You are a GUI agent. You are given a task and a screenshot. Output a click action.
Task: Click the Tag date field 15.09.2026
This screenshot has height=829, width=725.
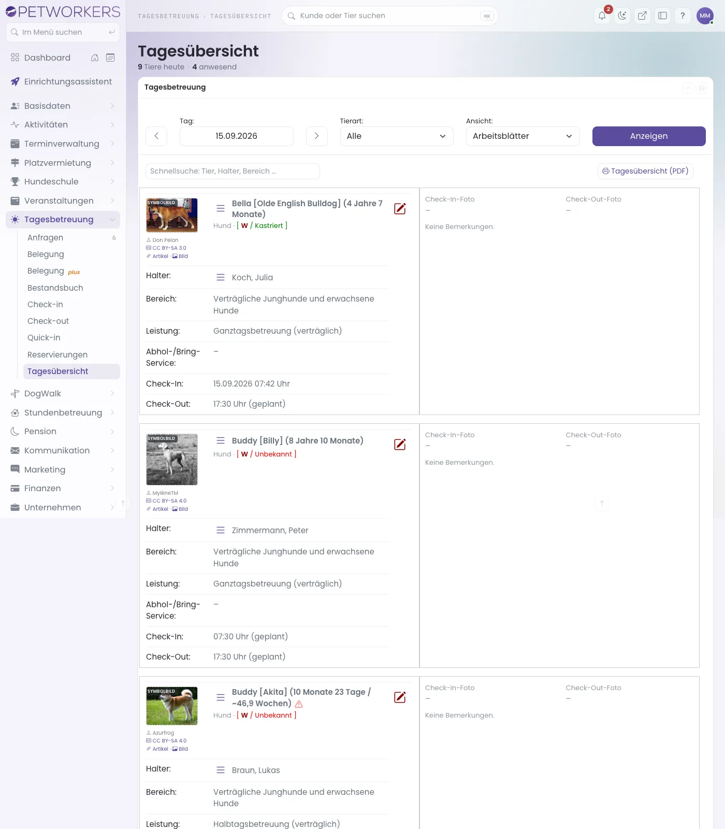(x=236, y=136)
